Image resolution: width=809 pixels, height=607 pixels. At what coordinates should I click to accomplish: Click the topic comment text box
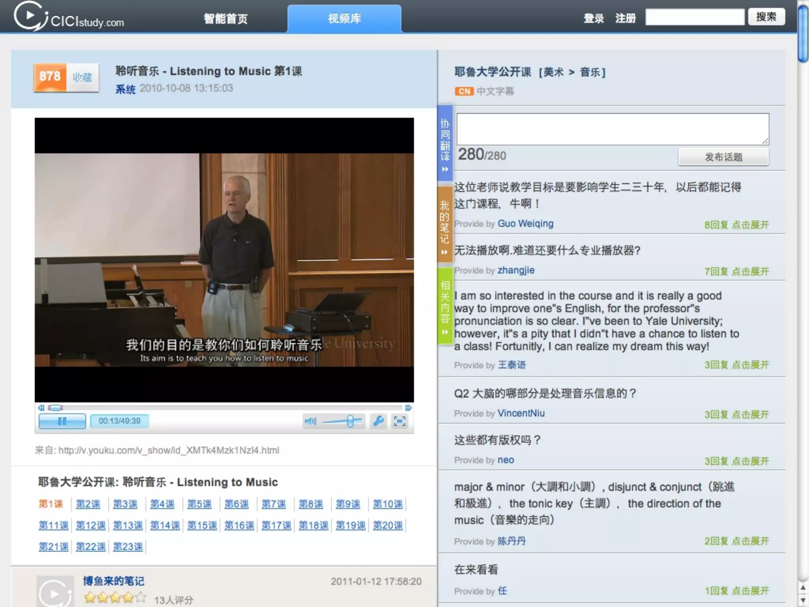612,129
